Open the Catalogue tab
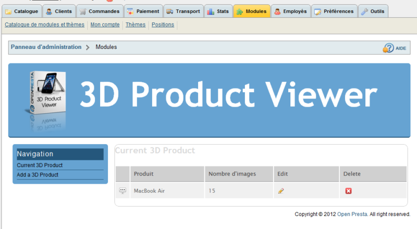The image size is (417, 229). [x=22, y=11]
